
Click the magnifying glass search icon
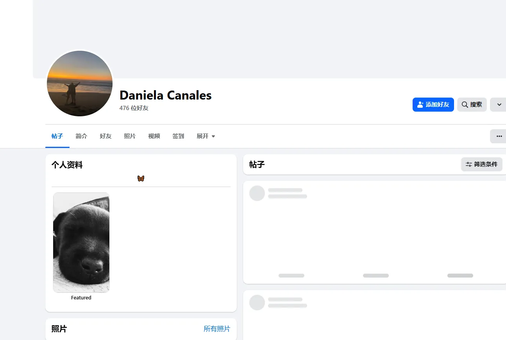point(465,105)
